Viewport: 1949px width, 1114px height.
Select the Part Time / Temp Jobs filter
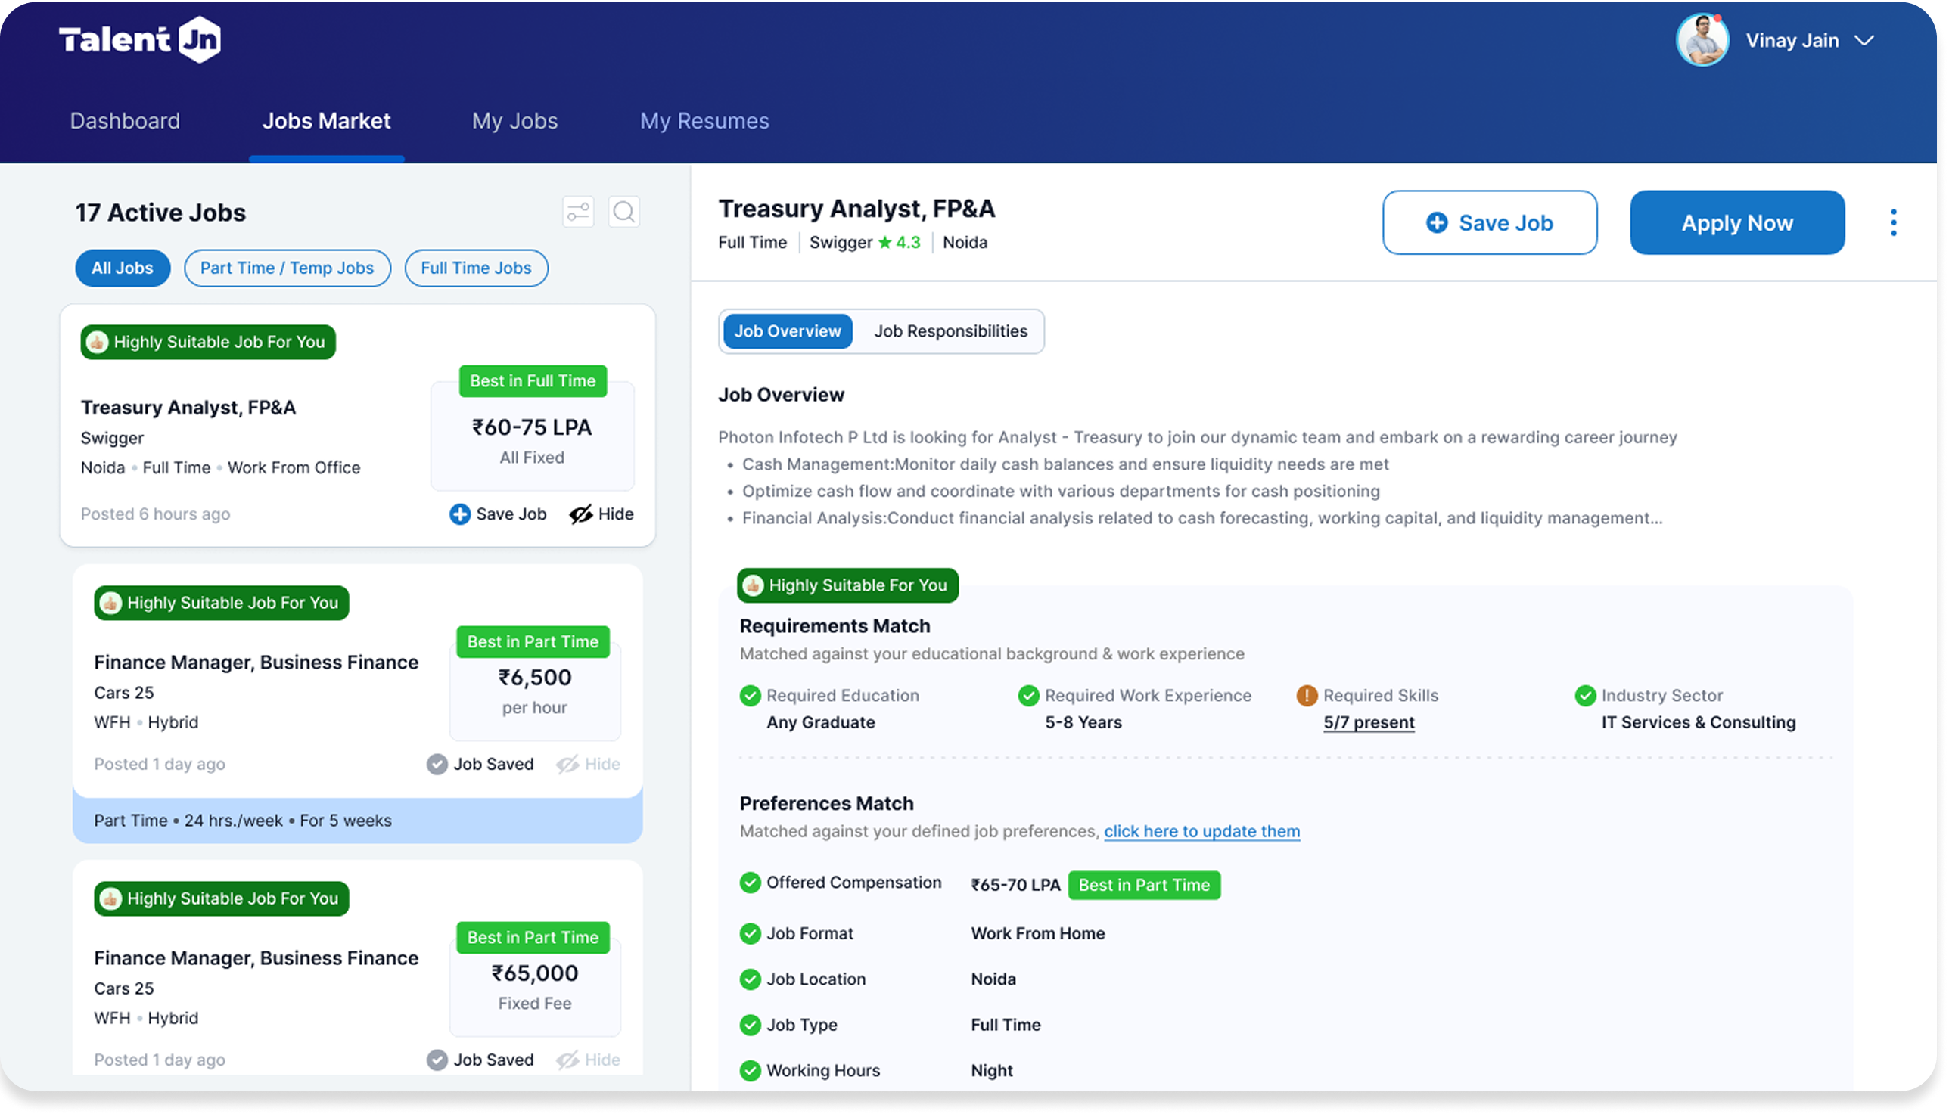point(287,268)
